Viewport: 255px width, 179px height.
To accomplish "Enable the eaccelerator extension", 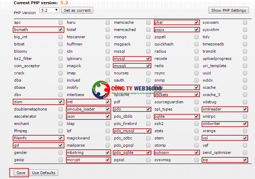I will [60, 116].
